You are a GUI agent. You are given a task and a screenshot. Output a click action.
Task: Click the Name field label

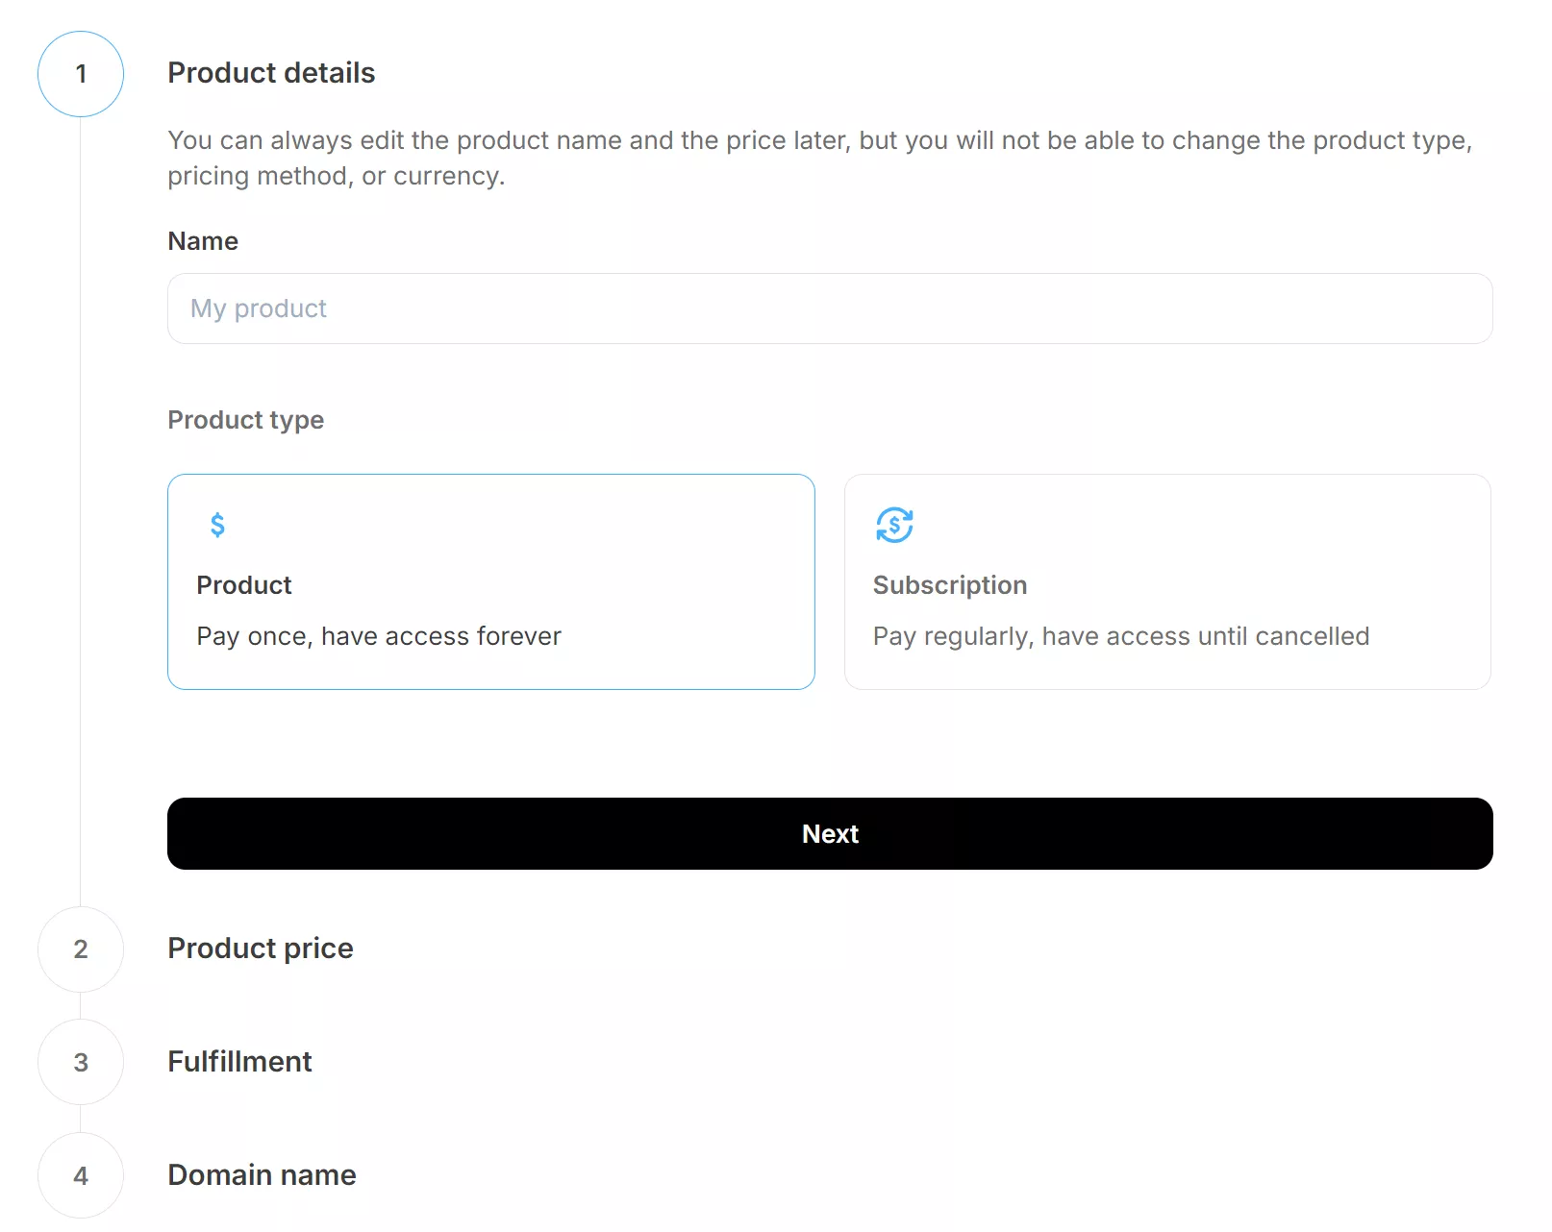(203, 241)
